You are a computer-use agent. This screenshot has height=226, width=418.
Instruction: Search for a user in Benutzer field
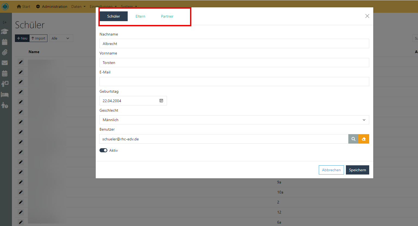(353, 139)
